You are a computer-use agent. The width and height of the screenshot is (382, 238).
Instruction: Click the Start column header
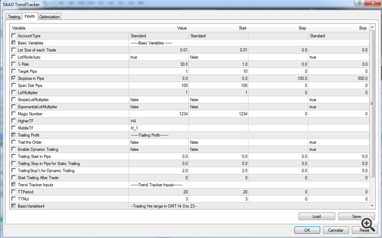click(x=219, y=28)
